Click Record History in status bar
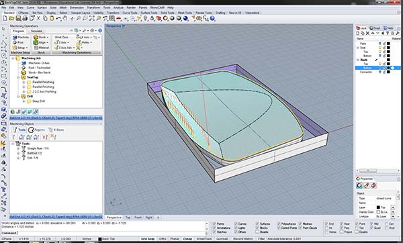This screenshot has height=243, width=403. click(x=243, y=239)
